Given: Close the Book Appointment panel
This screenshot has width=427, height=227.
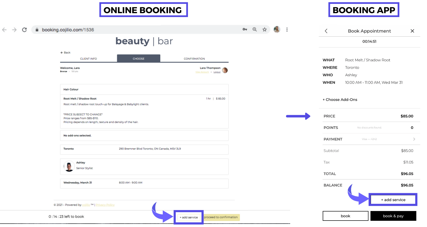Looking at the screenshot, I should [x=412, y=31].
